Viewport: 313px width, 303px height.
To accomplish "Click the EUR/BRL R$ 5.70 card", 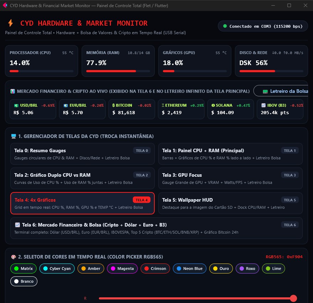I will 82,109.
